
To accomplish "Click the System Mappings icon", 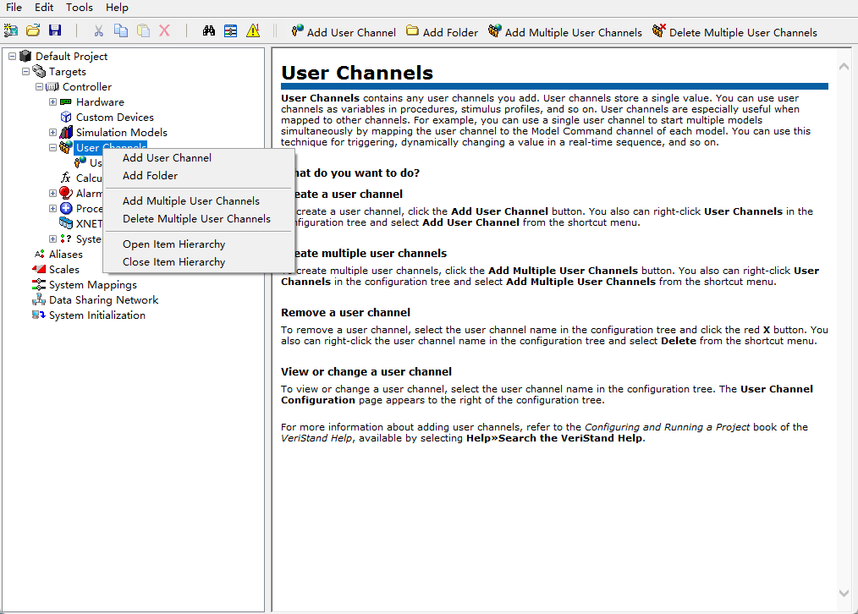I will coord(39,284).
